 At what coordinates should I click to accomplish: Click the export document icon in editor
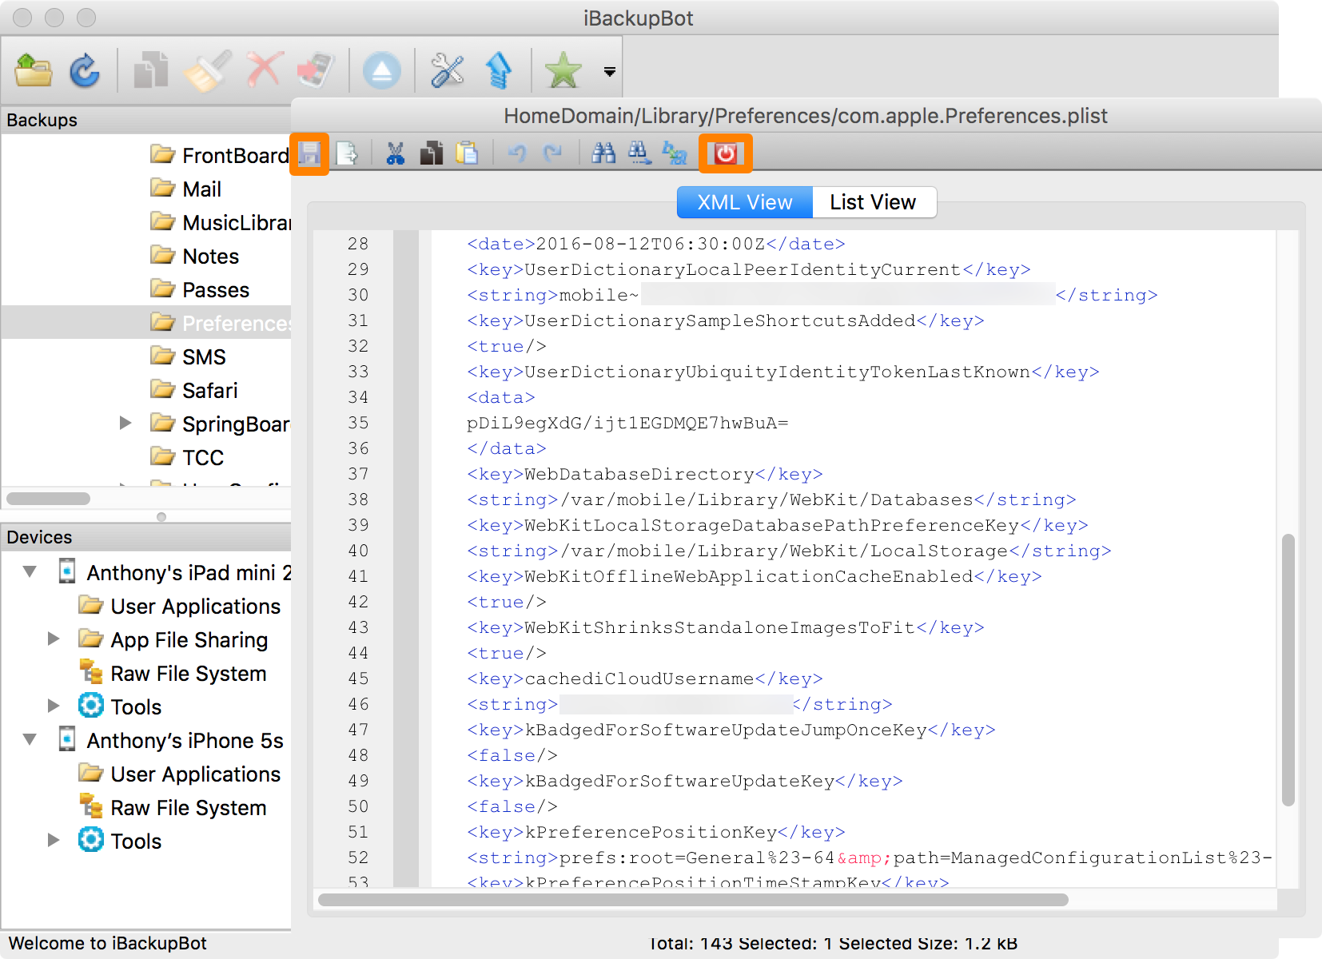tap(347, 153)
